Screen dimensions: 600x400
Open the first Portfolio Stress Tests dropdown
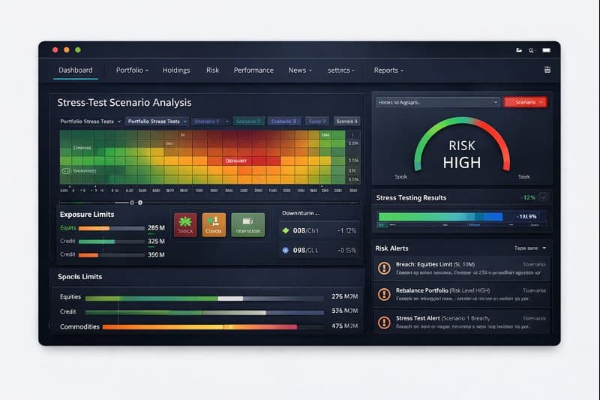[90, 122]
